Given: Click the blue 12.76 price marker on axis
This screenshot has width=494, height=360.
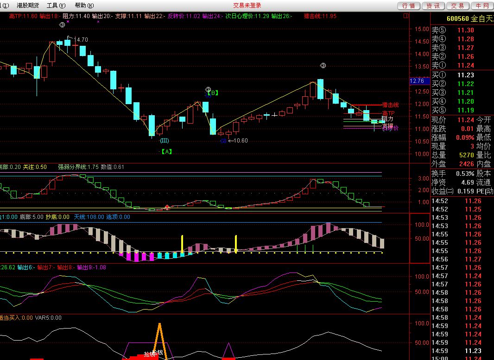Looking at the screenshot, I should (x=417, y=81).
